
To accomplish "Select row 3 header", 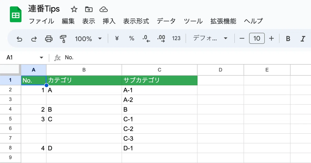I will 10,100.
